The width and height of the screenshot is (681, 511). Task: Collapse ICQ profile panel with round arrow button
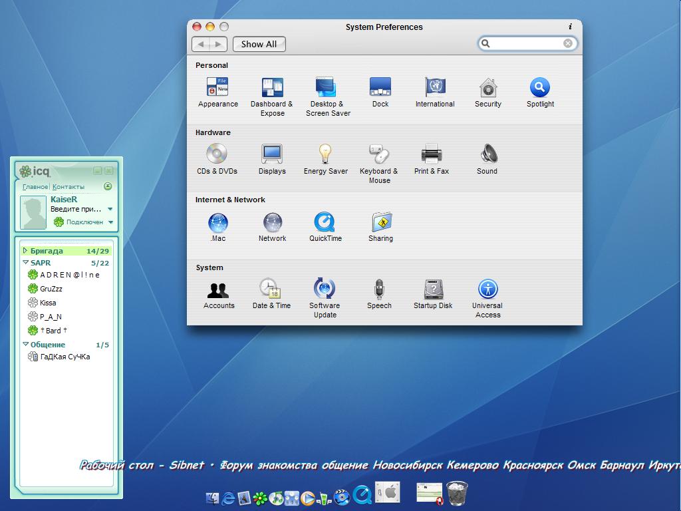(x=108, y=186)
